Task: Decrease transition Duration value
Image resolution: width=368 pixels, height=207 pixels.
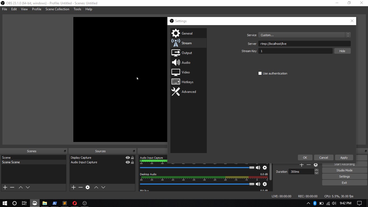Action: tap(317, 173)
